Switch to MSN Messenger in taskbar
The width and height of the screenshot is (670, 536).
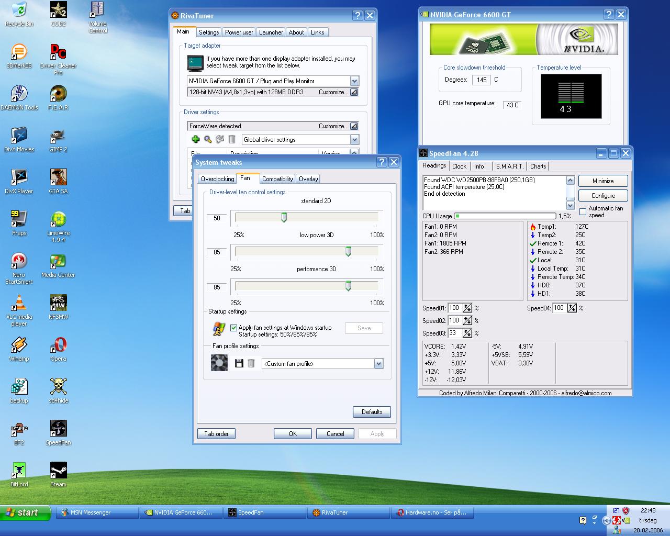pos(97,512)
